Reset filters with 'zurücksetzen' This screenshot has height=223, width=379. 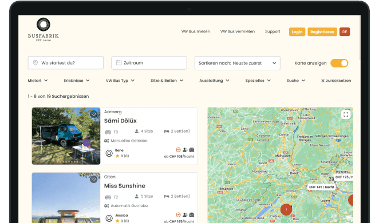coord(336,81)
